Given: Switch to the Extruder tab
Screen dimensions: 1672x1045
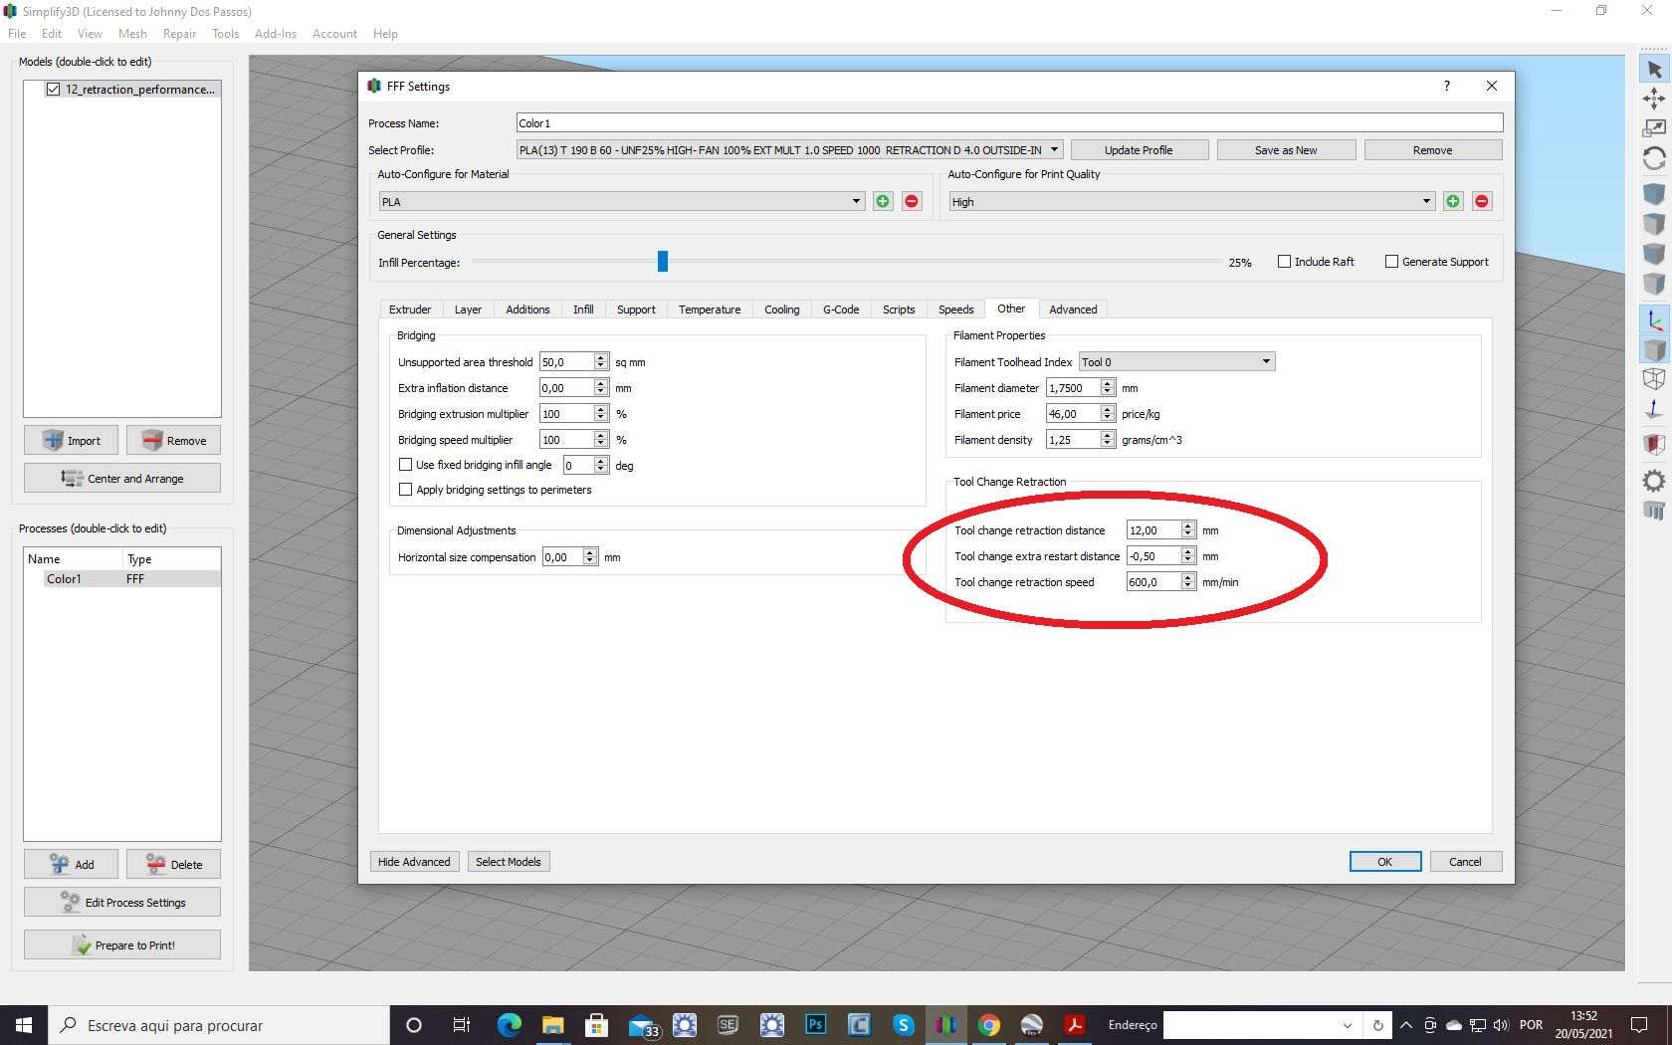Looking at the screenshot, I should pos(410,310).
